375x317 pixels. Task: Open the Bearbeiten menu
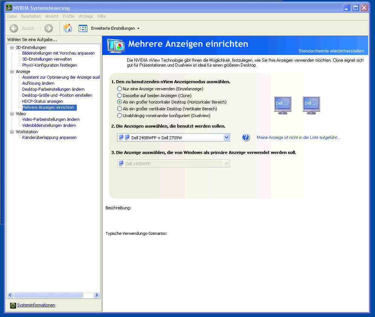click(x=31, y=16)
